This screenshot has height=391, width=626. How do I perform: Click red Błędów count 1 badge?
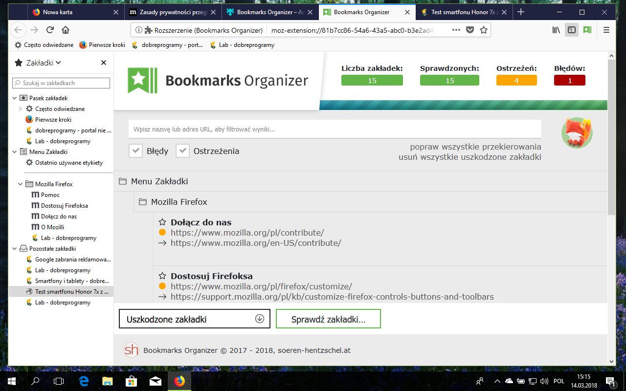tap(570, 80)
